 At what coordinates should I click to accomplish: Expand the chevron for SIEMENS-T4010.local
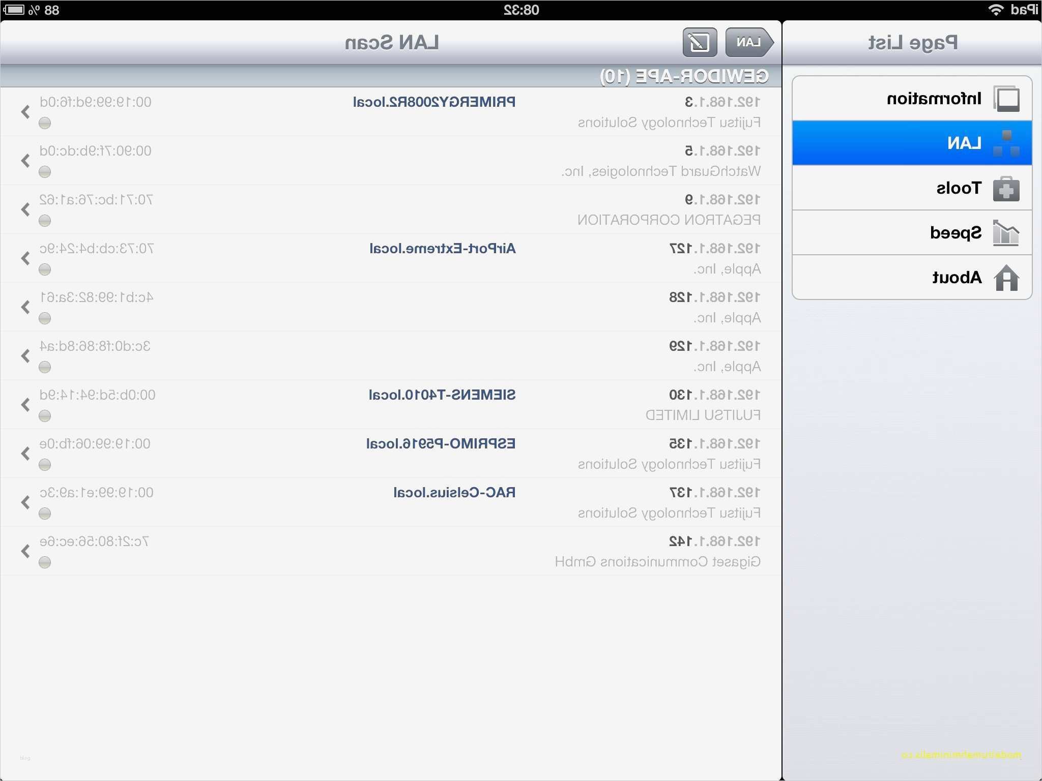coord(25,405)
